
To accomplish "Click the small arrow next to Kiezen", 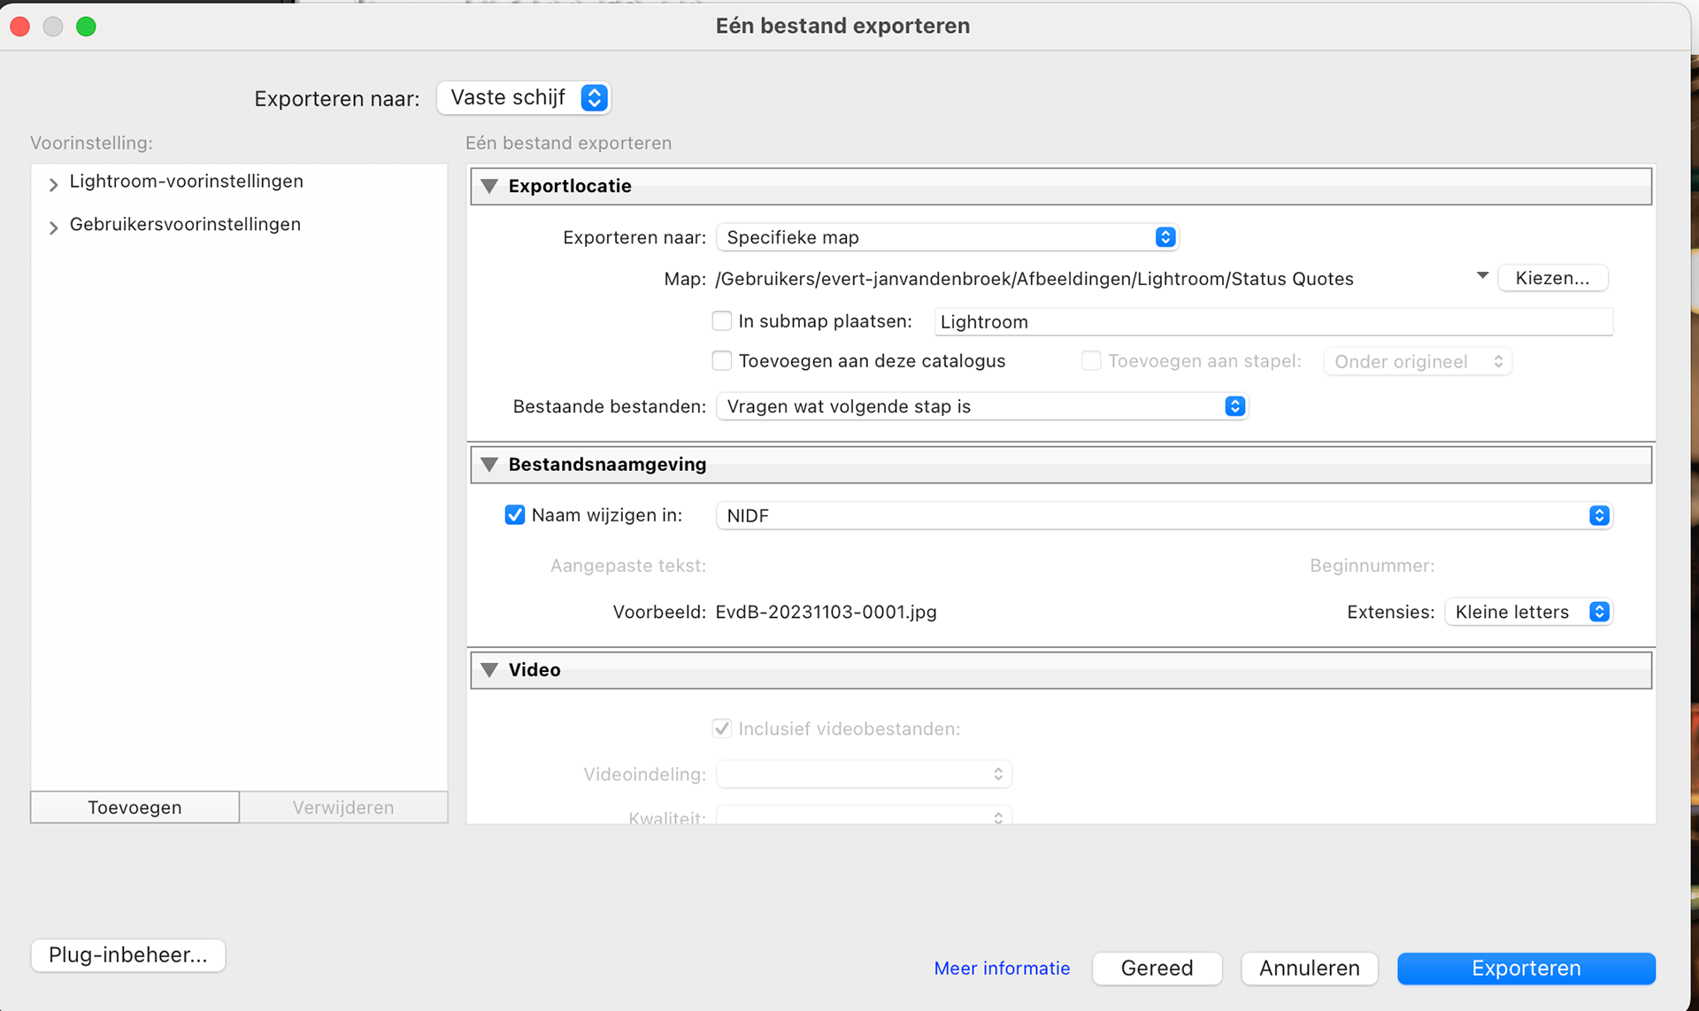I will (x=1482, y=276).
